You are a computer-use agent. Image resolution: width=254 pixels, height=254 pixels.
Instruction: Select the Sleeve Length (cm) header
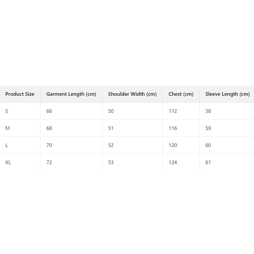227,94
